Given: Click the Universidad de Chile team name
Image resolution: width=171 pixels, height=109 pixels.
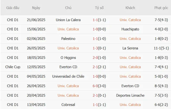Looking at the screenshot, I should point(68,76).
